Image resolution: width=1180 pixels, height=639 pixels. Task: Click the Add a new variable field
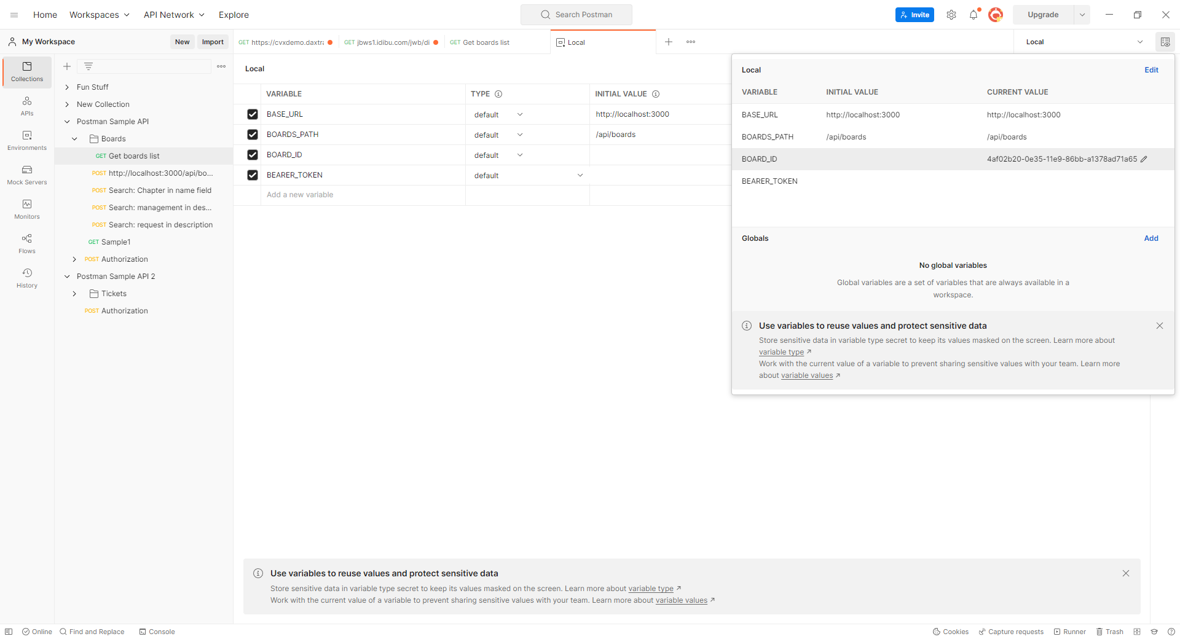click(363, 195)
